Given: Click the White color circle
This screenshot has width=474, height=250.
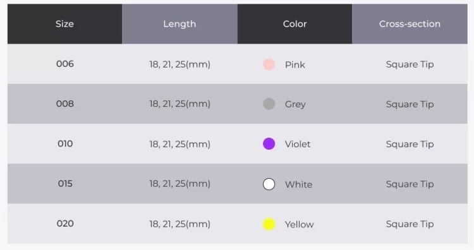Looking at the screenshot, I should (x=269, y=184).
